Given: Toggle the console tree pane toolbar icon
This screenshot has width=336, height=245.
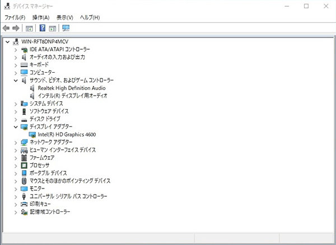Looking at the screenshot, I should (x=29, y=28).
